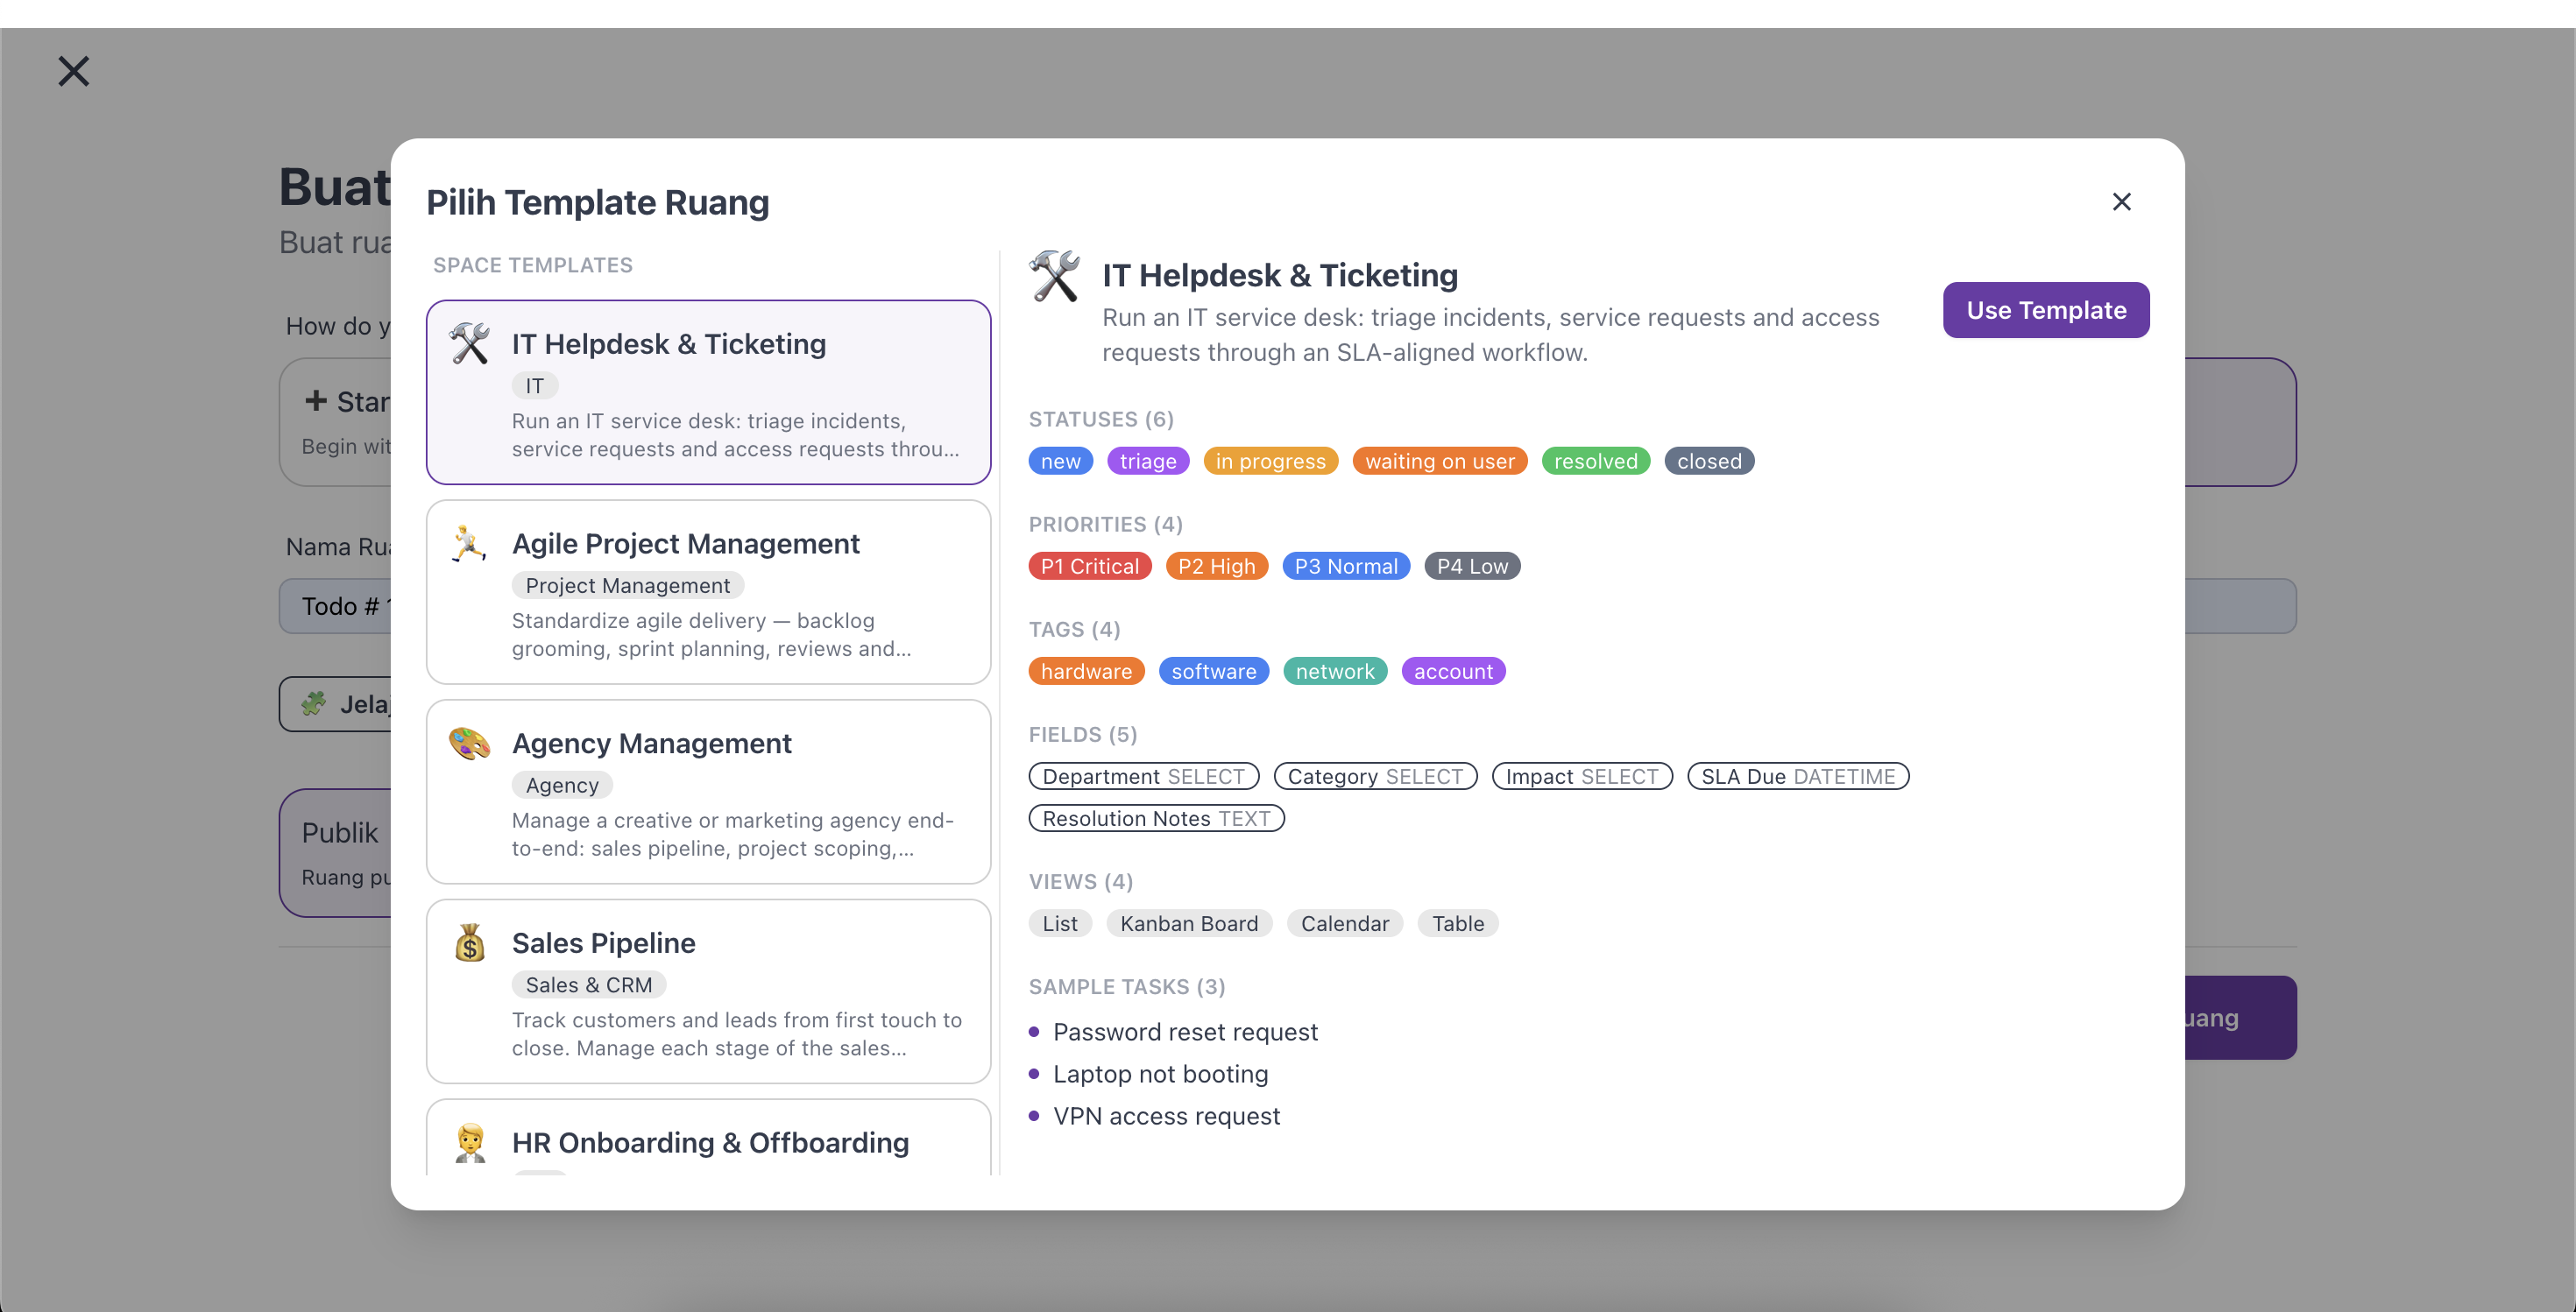Select the IT Helpdesk & Ticketing template card
Image resolution: width=2576 pixels, height=1312 pixels.
coord(708,391)
